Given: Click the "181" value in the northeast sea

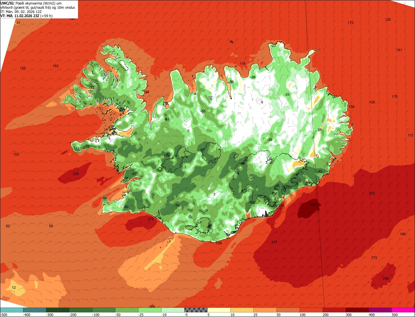Looking at the screenshot, I should (399, 50).
